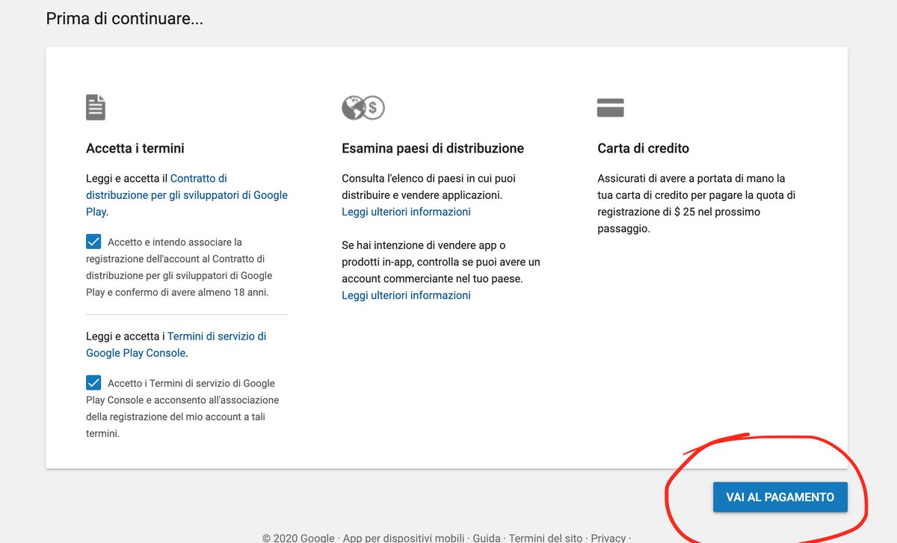Click the Carta di credito heading
Screen dimensions: 897x543
click(x=644, y=148)
